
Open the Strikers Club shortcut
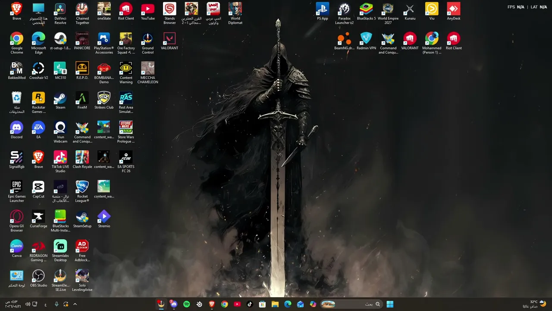[x=104, y=101]
